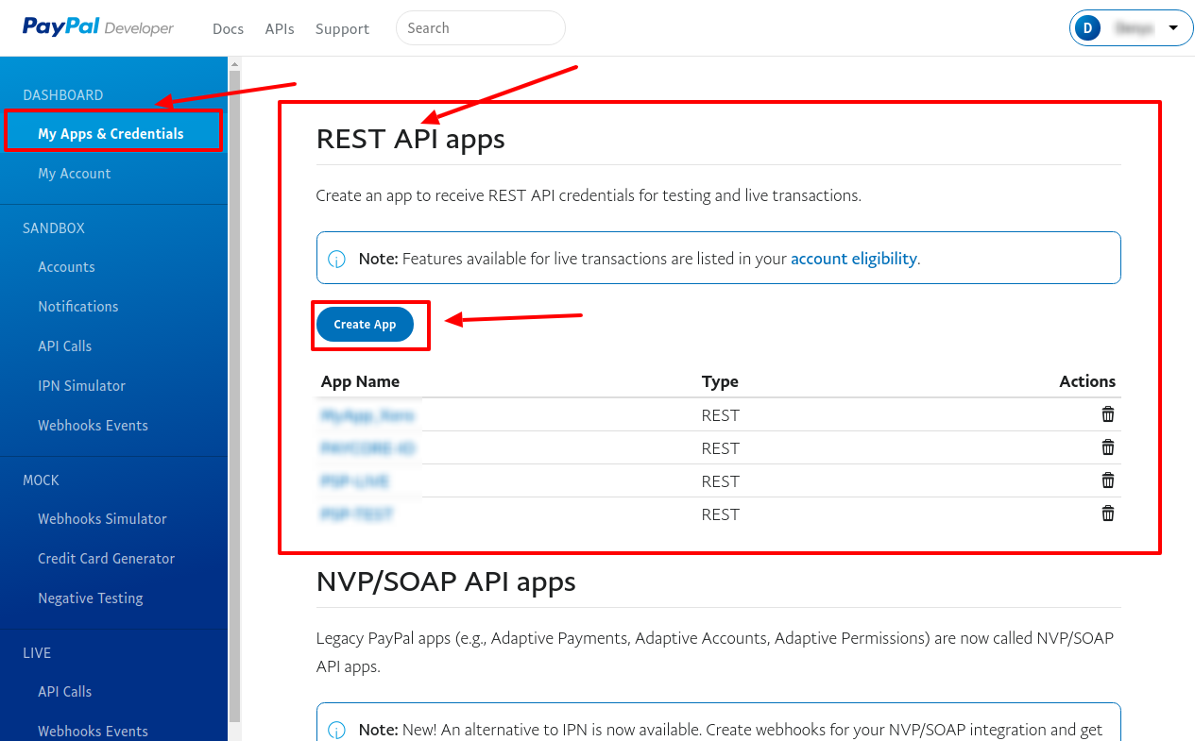This screenshot has height=741, width=1195.
Task: Click the App Name column header
Action: pyautogui.click(x=360, y=381)
